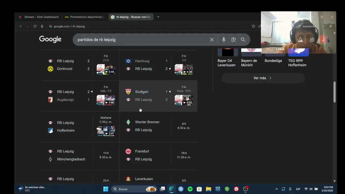
Task: Open a new browser tab
Action: point(158,17)
